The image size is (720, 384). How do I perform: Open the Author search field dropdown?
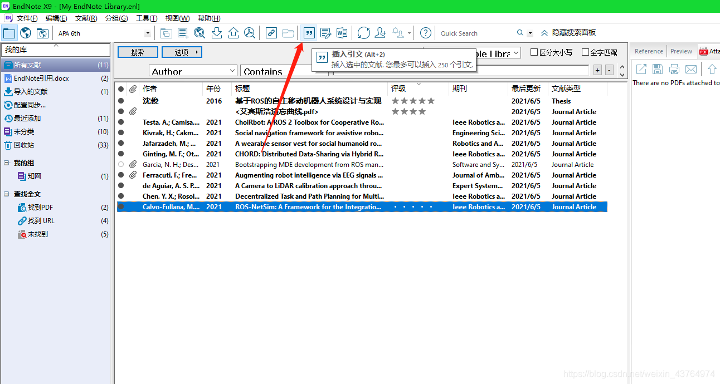pyautogui.click(x=232, y=71)
